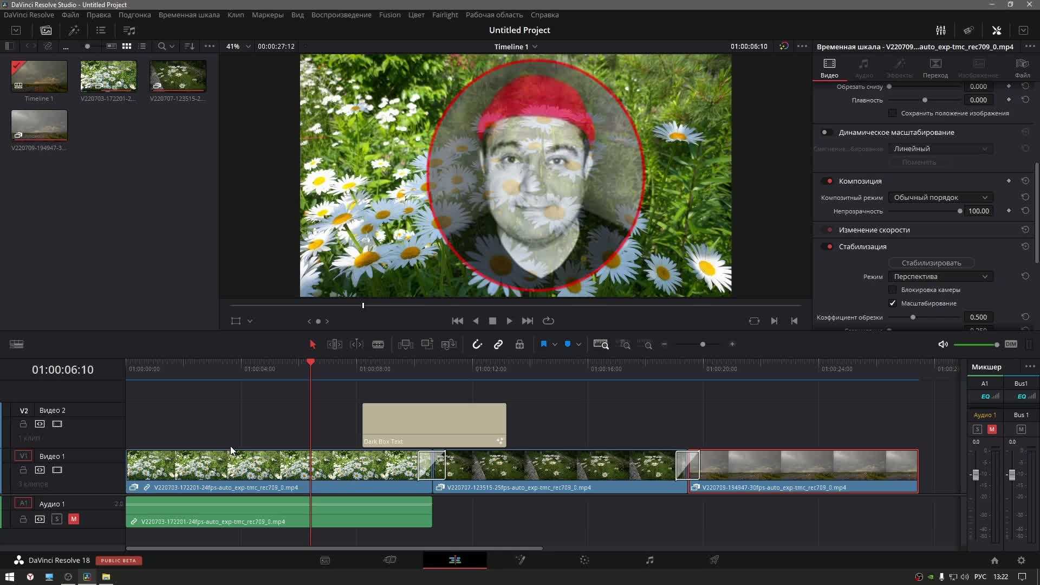
Task: Select the Linked selection chain icon
Action: pyautogui.click(x=498, y=344)
